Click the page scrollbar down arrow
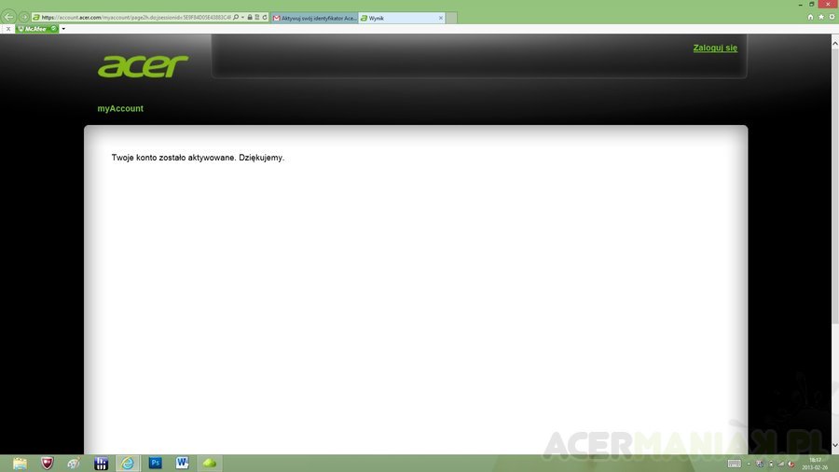The height and width of the screenshot is (472, 839). click(x=834, y=445)
